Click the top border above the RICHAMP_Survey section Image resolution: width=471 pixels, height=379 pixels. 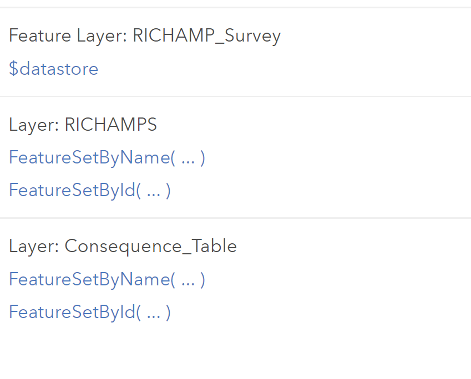[235, 8]
